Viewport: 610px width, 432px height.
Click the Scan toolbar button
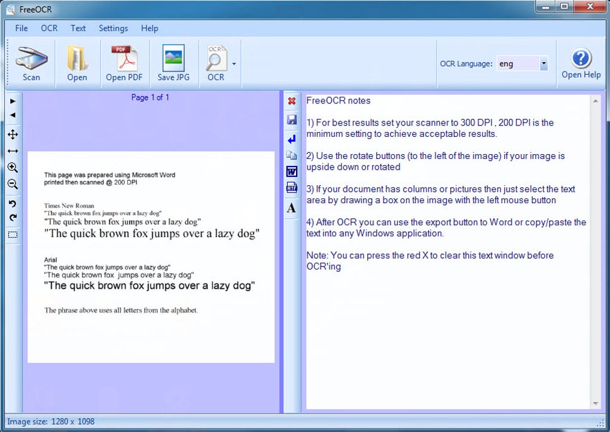tap(31, 64)
